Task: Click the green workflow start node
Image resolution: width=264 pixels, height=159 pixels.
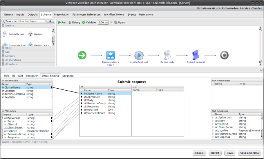Action: coord(82,55)
